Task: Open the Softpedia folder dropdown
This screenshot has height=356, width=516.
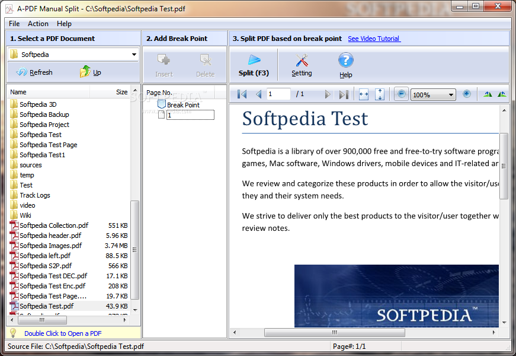Action: 134,55
